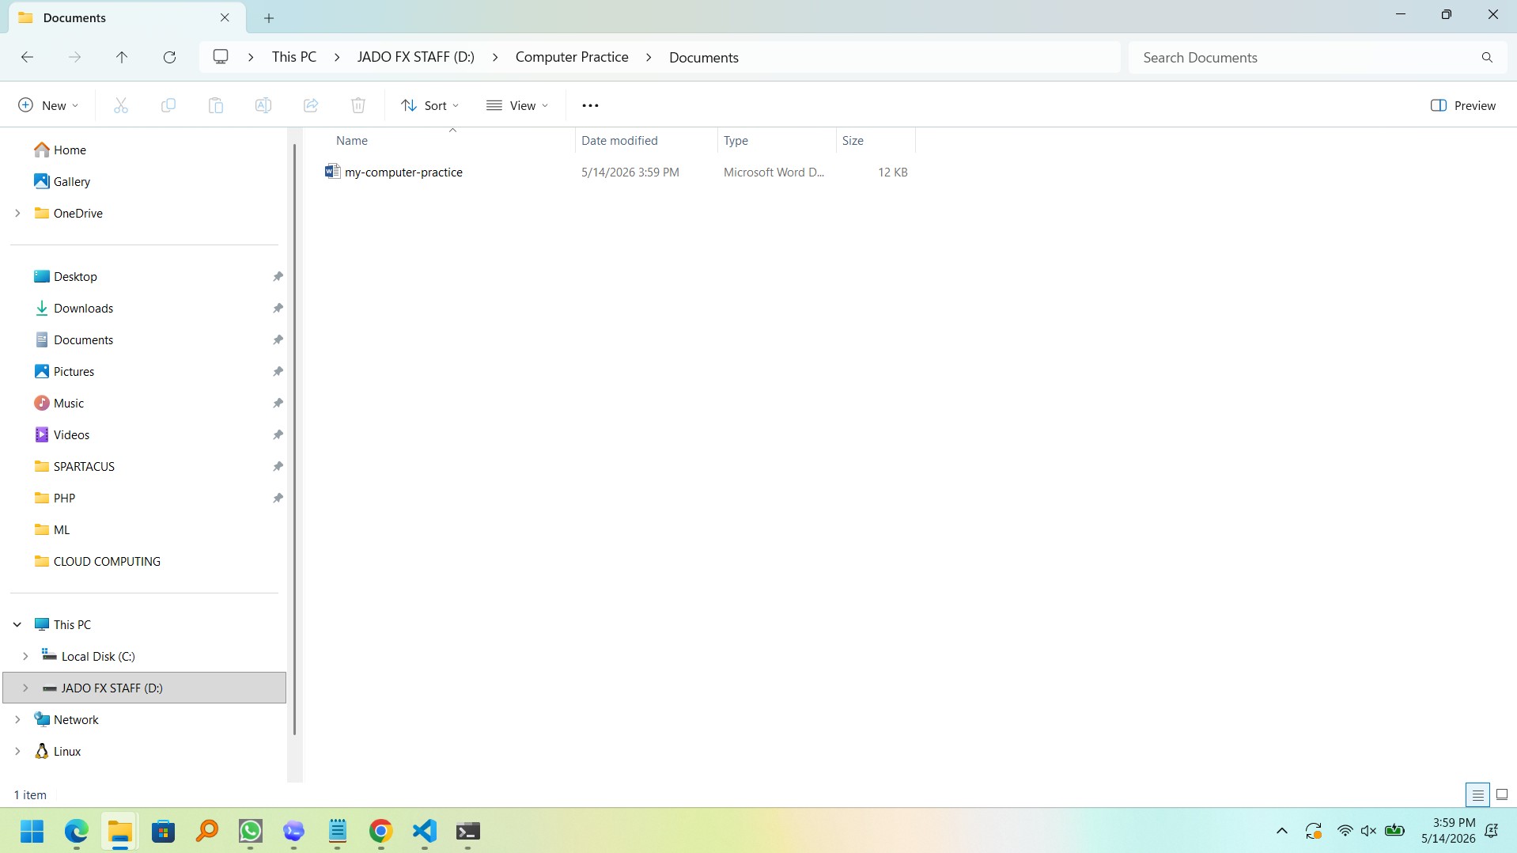Collapse the This PC tree node

pyautogui.click(x=17, y=624)
